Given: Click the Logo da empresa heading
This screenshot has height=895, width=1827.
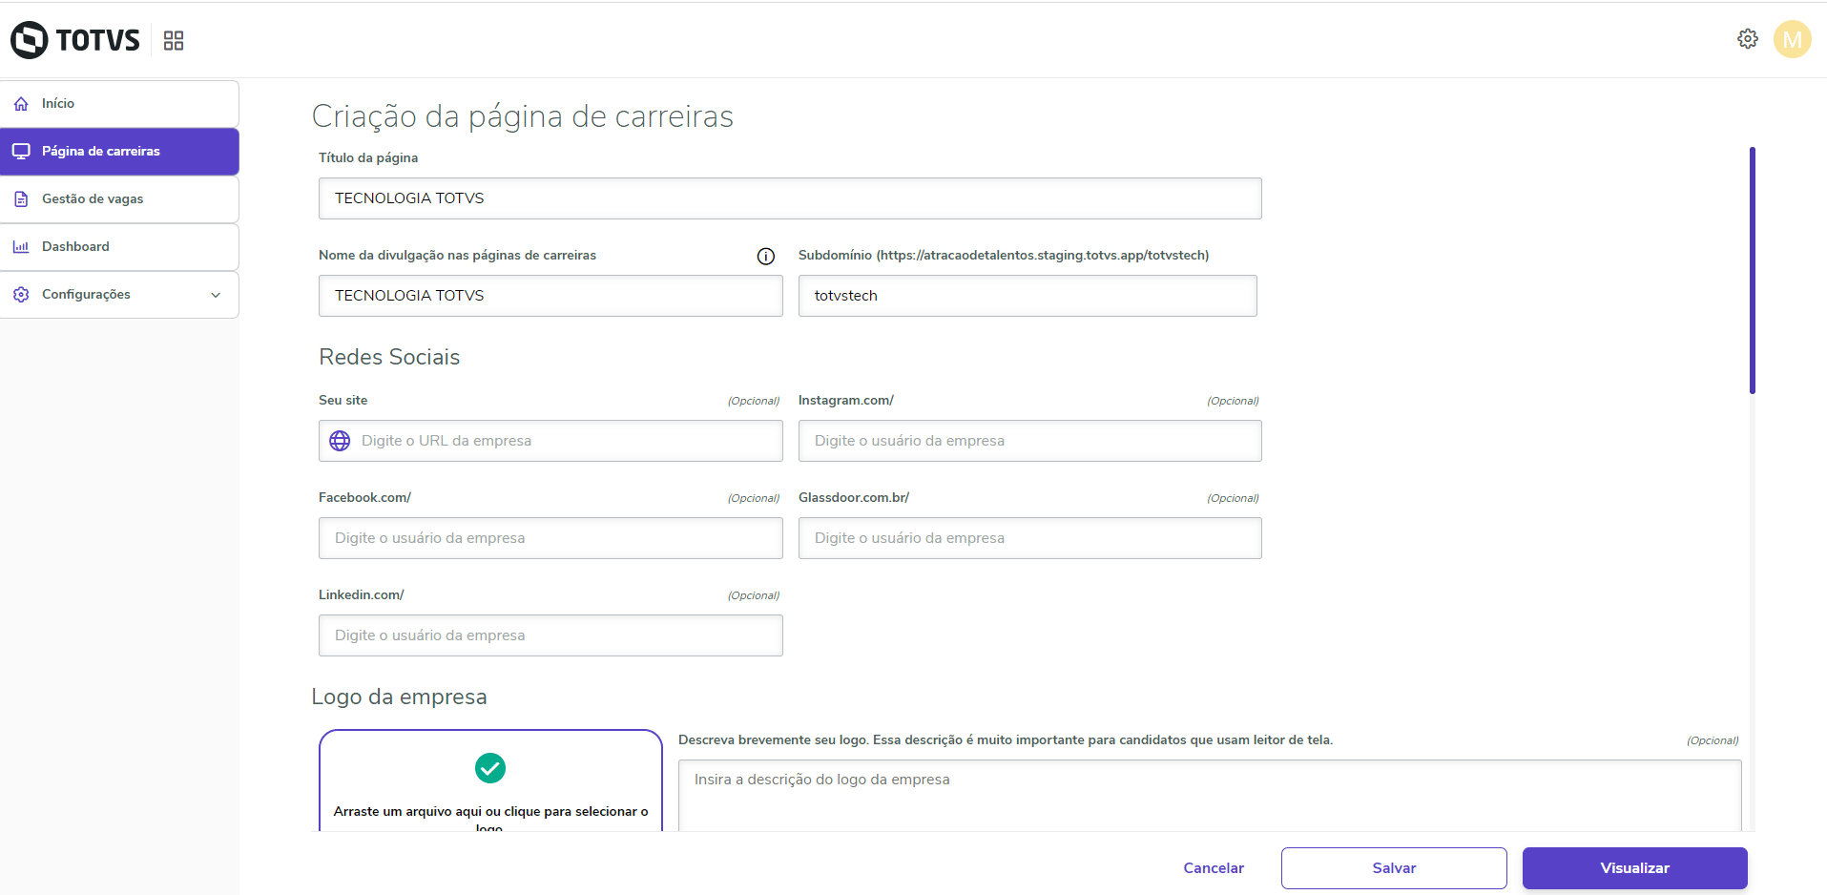Looking at the screenshot, I should [x=399, y=697].
